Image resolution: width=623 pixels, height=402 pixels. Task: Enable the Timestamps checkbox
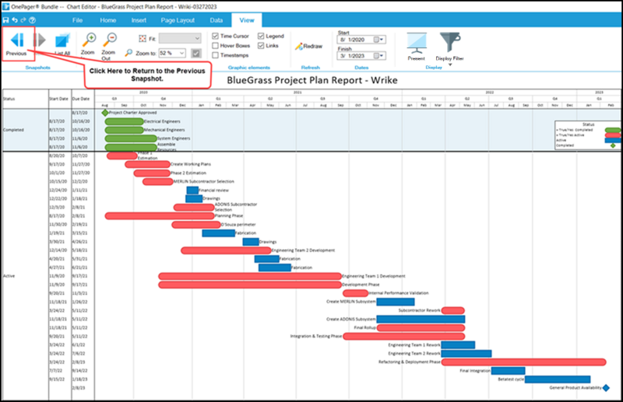point(216,55)
